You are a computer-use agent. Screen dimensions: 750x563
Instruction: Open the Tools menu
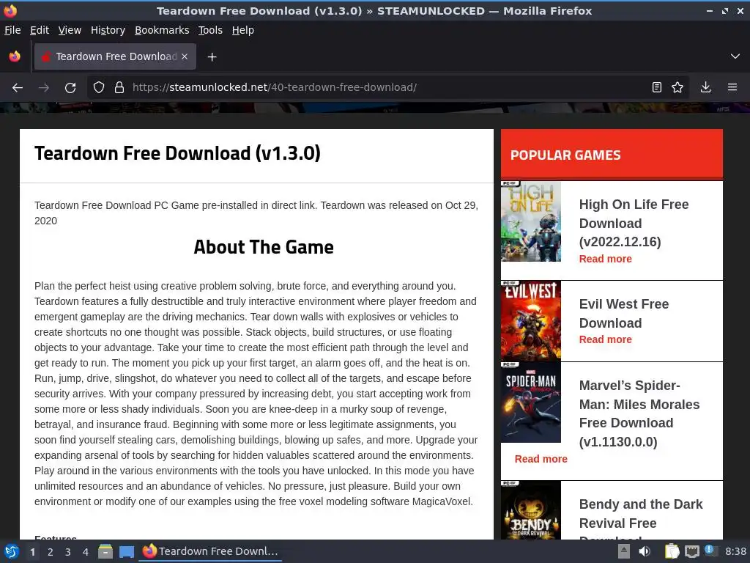pos(210,30)
